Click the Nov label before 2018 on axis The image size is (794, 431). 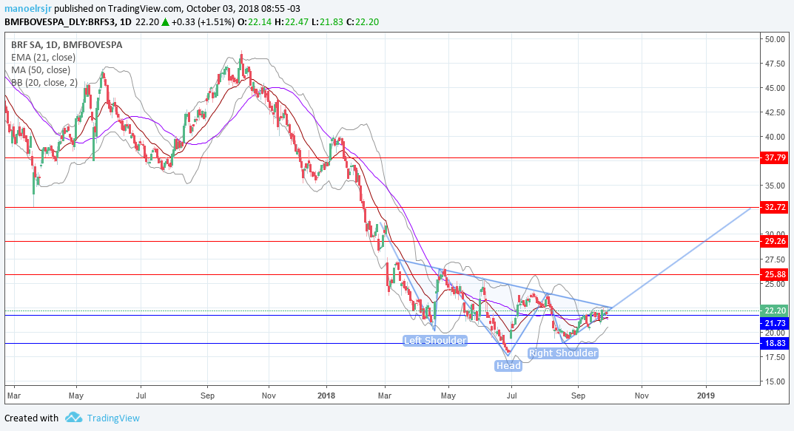pos(269,396)
